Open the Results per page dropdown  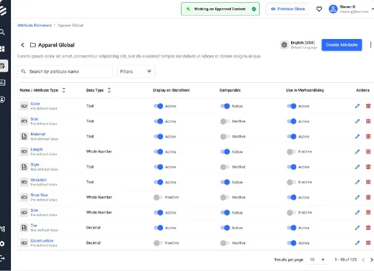[x=317, y=259]
